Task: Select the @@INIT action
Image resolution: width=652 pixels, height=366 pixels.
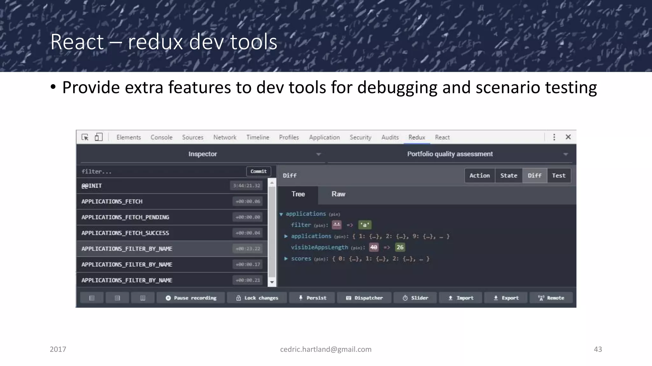Action: 172,186
